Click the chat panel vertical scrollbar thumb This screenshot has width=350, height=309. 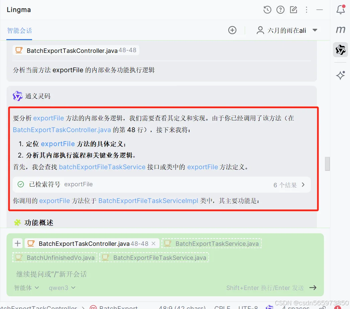[327, 164]
